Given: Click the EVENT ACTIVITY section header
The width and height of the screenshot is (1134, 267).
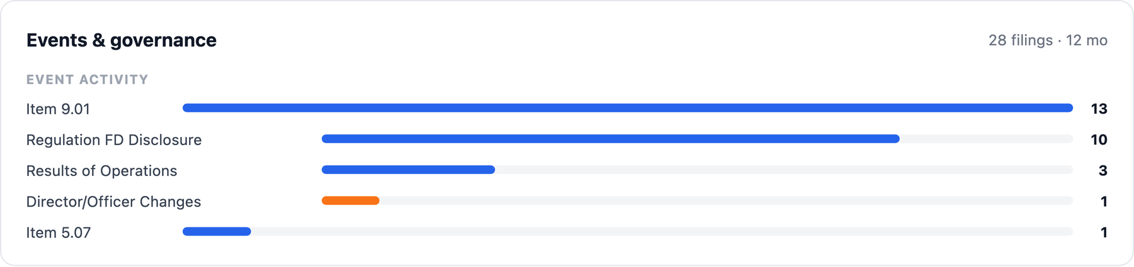Looking at the screenshot, I should click(88, 80).
